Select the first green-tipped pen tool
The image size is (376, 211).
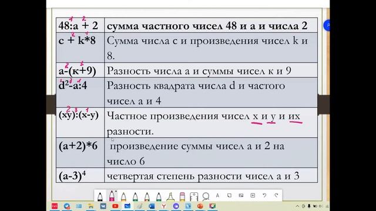pyautogui.click(x=135, y=197)
